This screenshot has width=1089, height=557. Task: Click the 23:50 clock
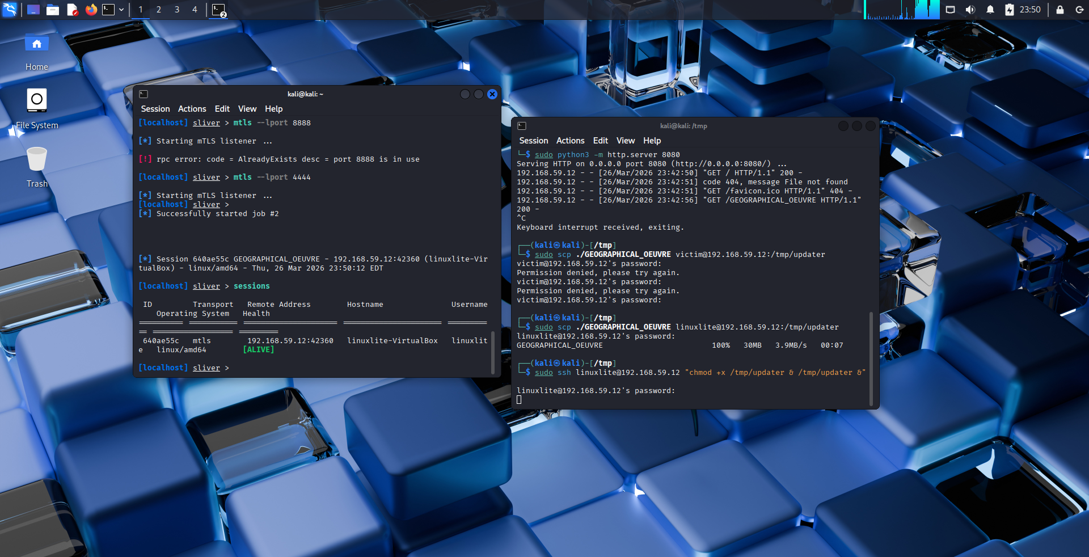click(1030, 10)
